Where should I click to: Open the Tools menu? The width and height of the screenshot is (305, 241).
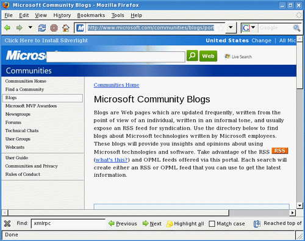[x=118, y=15]
